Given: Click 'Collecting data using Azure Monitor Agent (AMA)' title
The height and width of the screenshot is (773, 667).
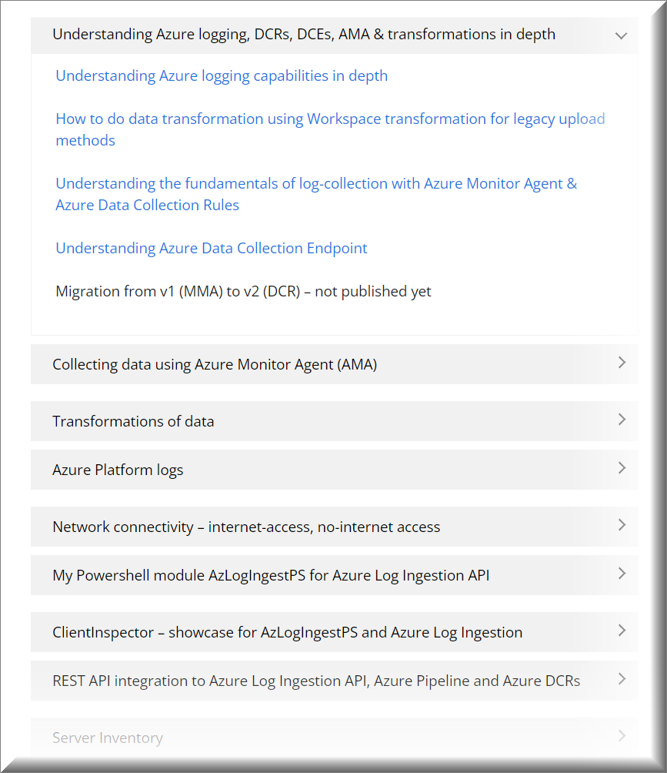Looking at the screenshot, I should click(x=215, y=365).
